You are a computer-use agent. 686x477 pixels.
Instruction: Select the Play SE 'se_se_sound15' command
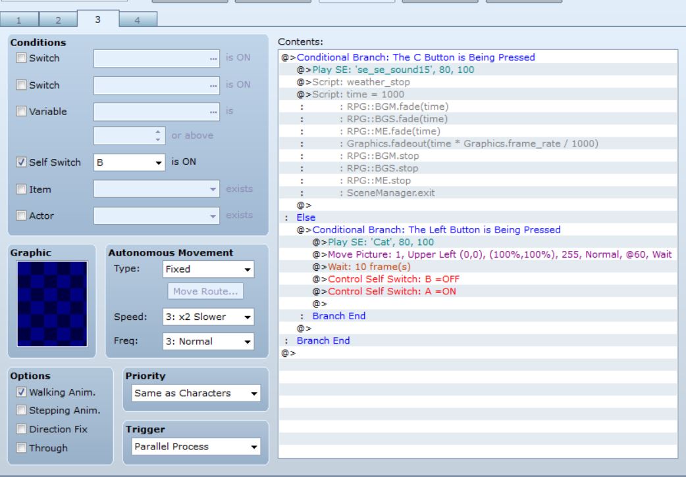pos(478,70)
